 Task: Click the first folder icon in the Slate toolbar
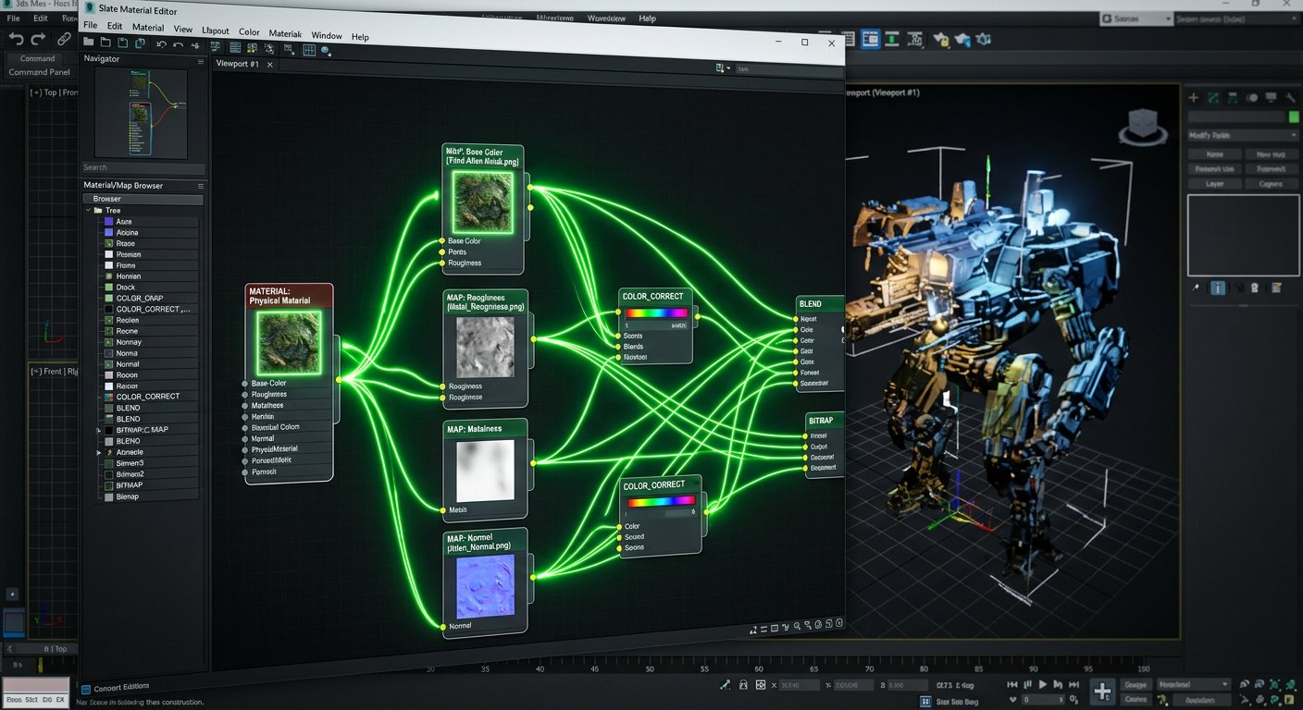pos(89,42)
